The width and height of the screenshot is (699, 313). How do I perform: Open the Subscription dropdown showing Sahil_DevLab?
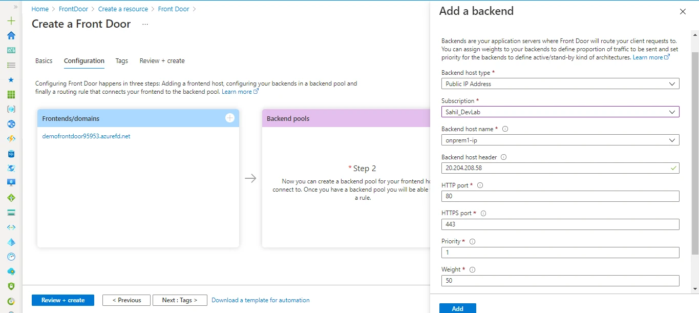[560, 112]
